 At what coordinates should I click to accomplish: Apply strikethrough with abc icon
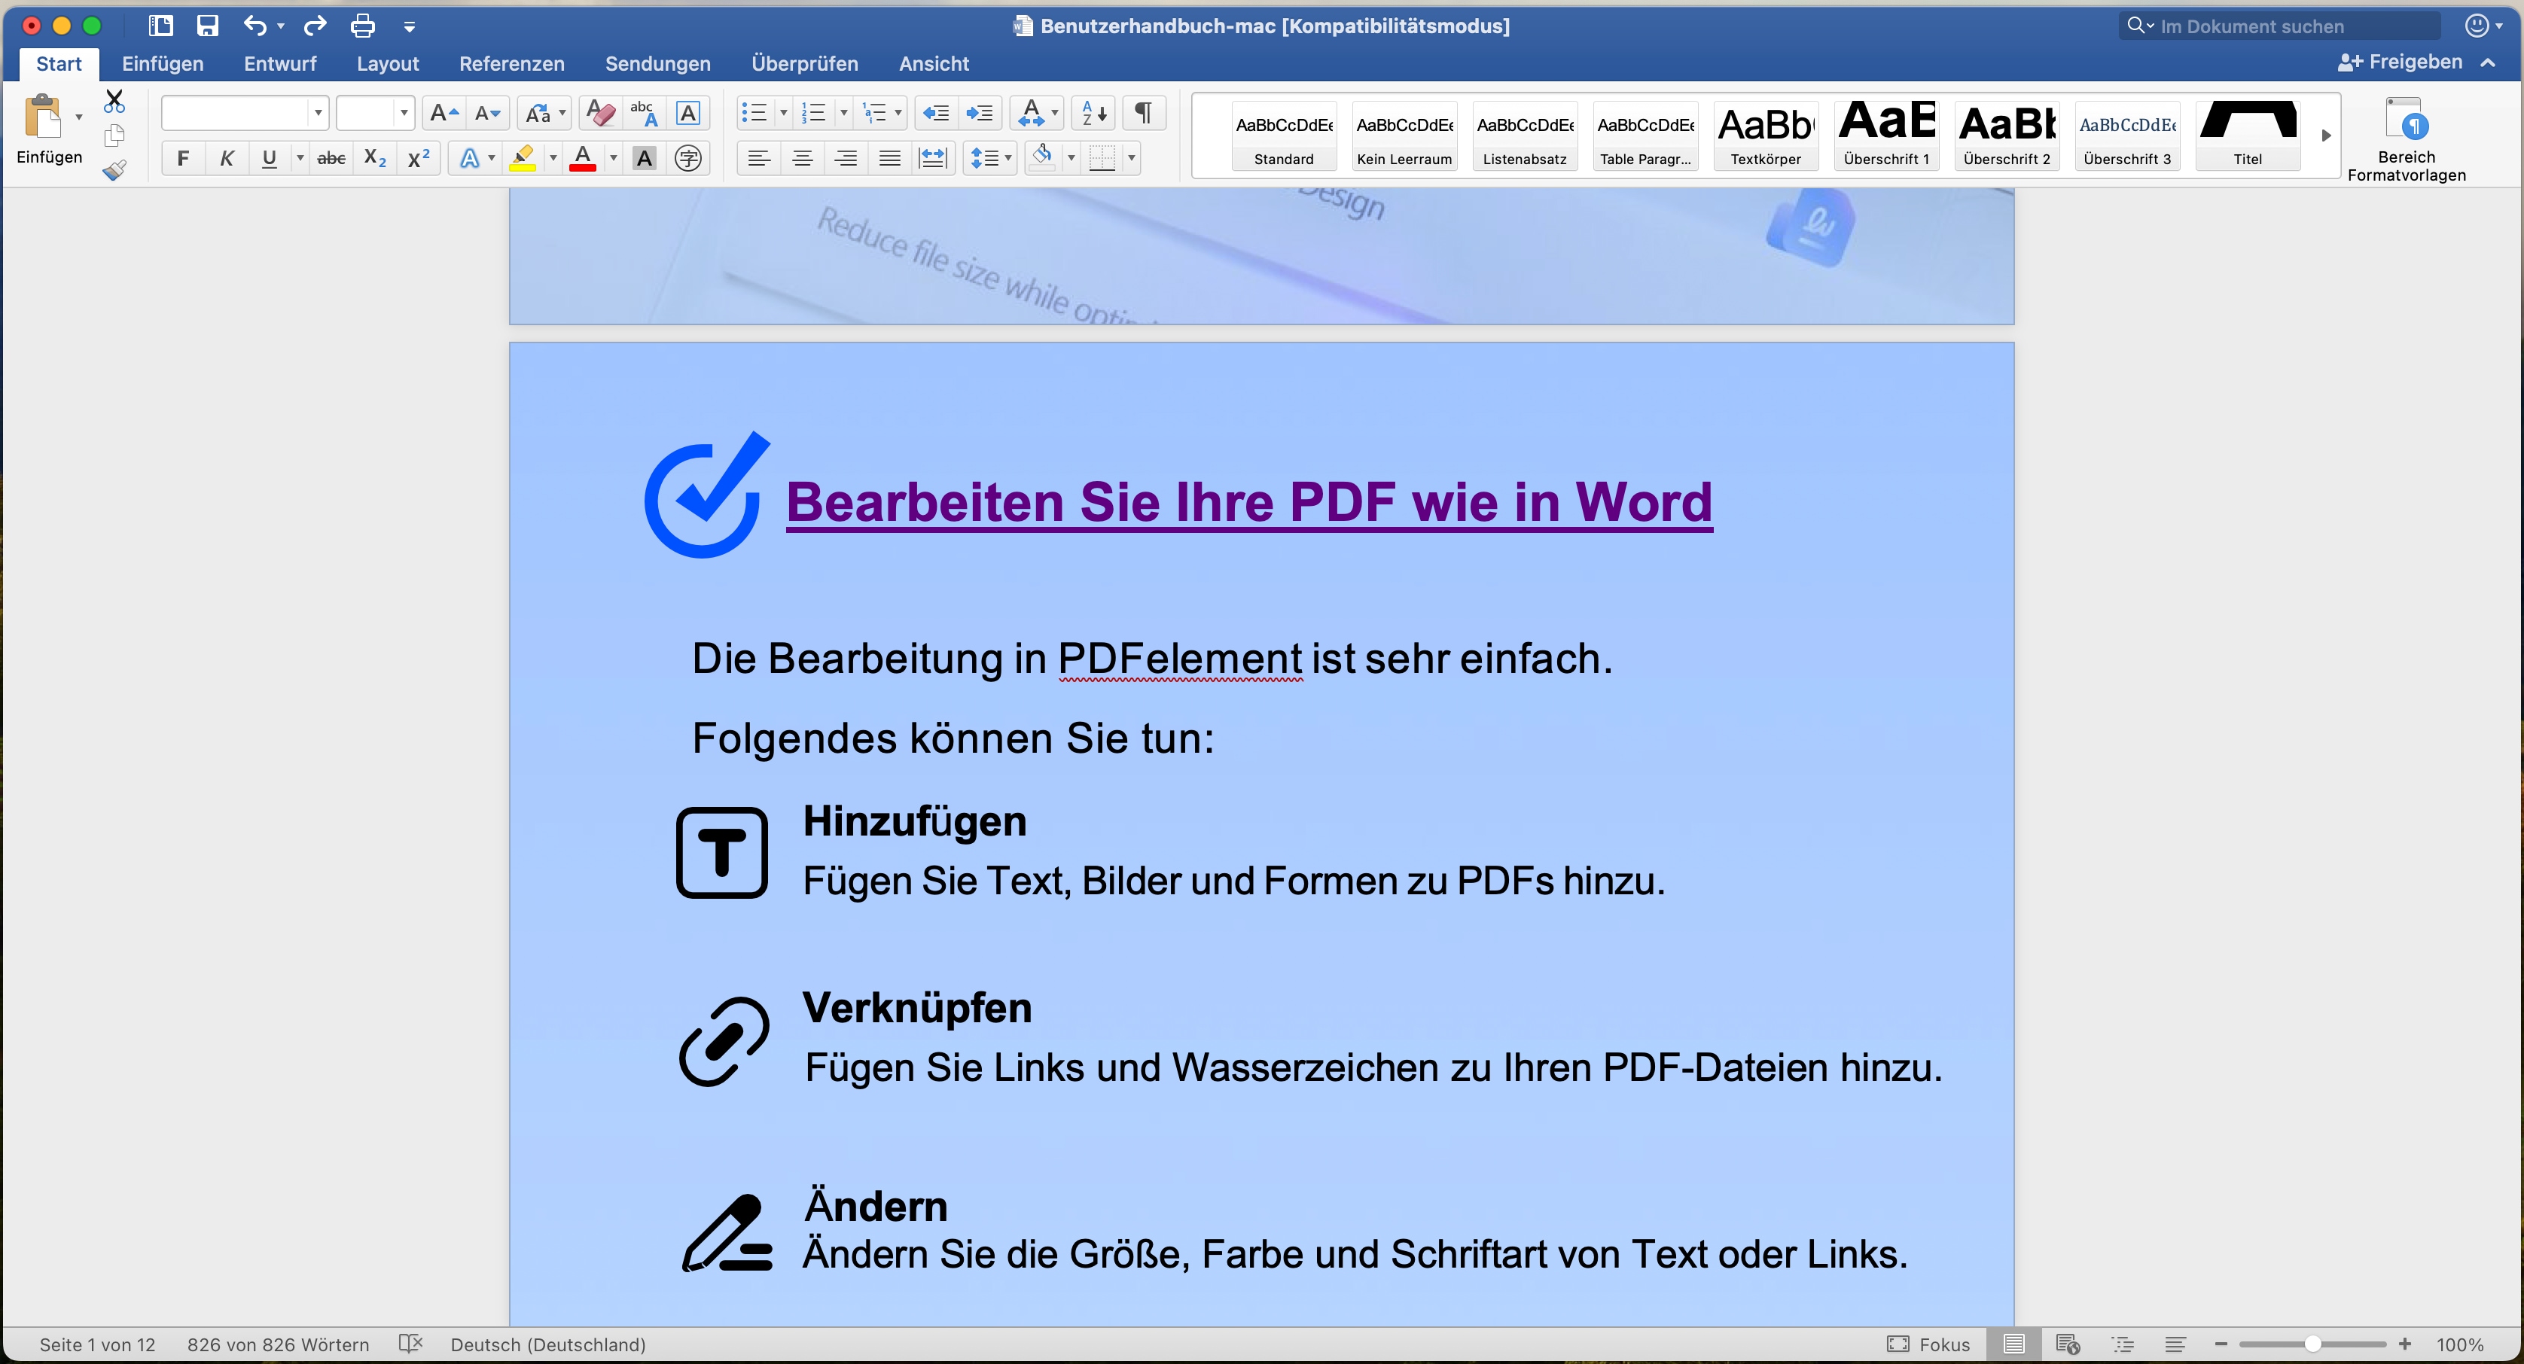[x=331, y=157]
